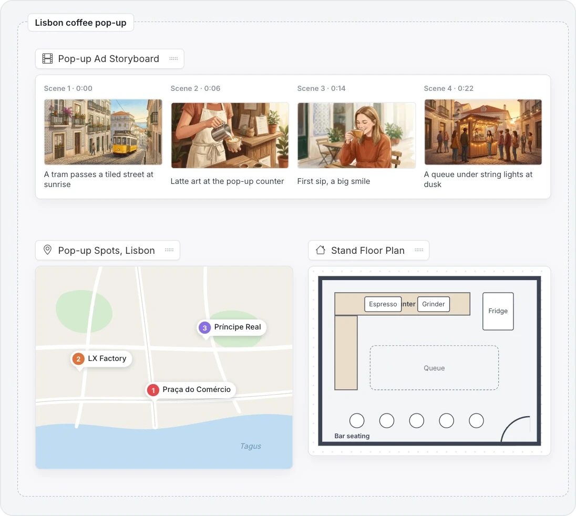Select the purple number 3 map marker
Viewport: 576px width, 516px height.
coord(204,327)
